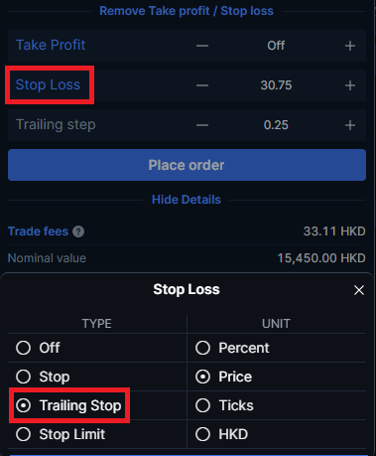Open Trade fees help question mark icon
The height and width of the screenshot is (456, 376).
(78, 231)
